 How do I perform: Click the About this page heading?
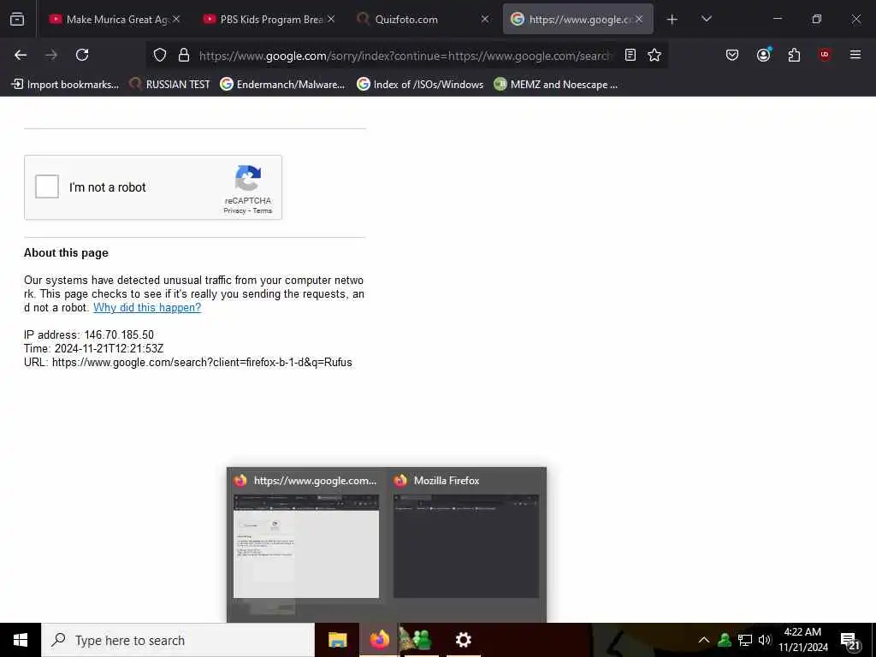(x=66, y=252)
